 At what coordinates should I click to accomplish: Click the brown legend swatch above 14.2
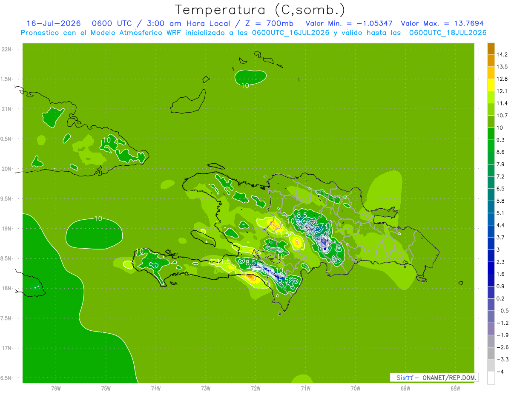click(491, 48)
